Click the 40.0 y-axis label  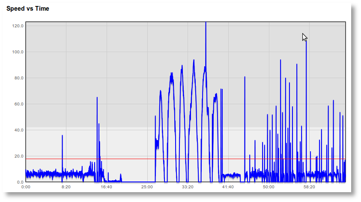(19, 130)
